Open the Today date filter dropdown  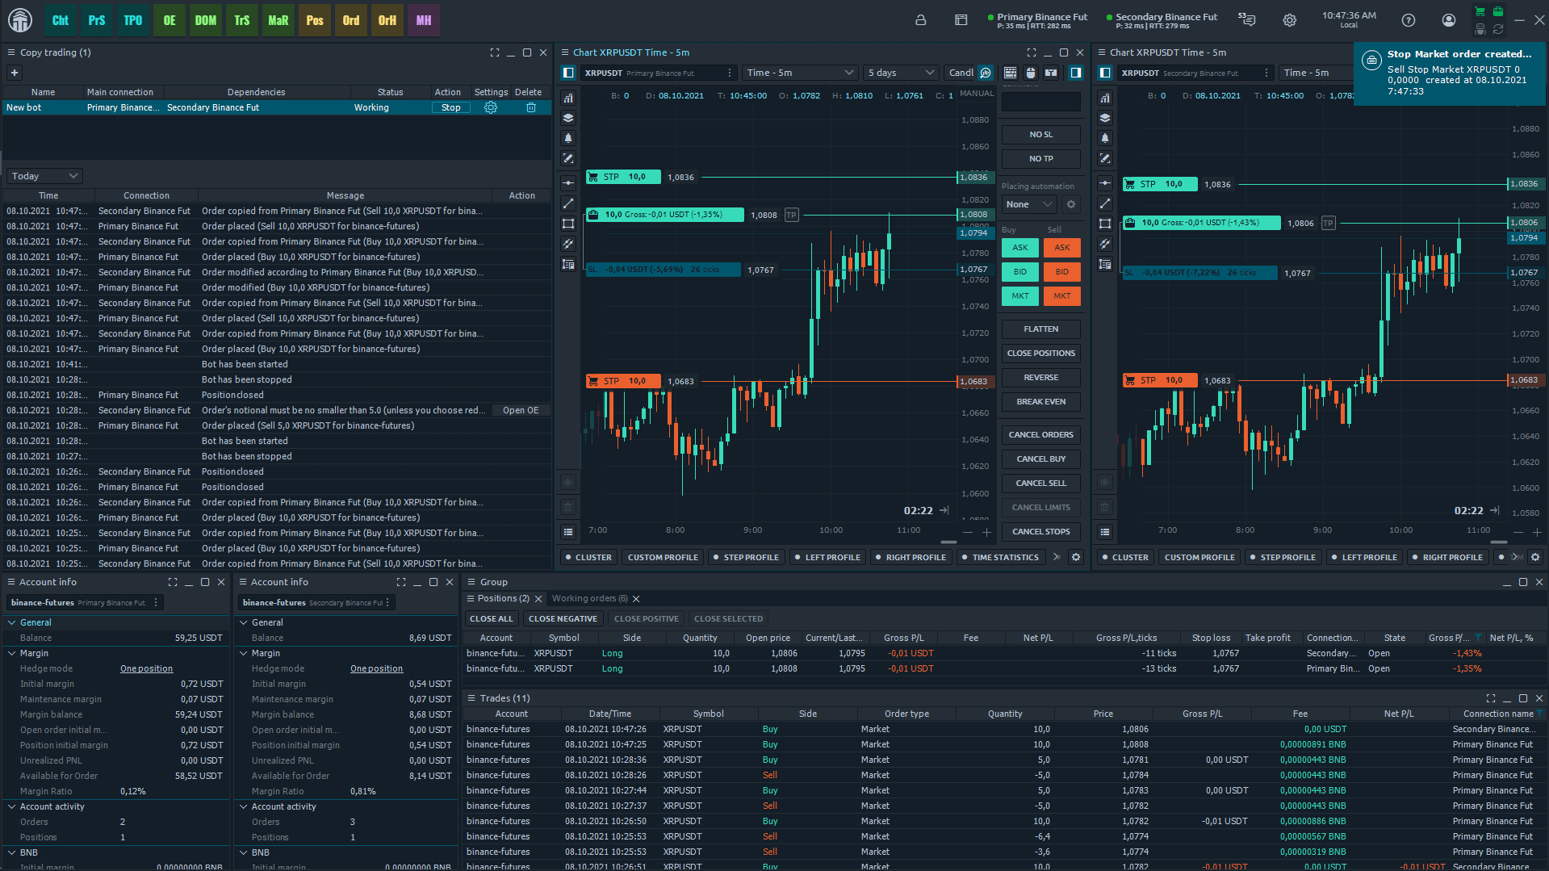[44, 176]
